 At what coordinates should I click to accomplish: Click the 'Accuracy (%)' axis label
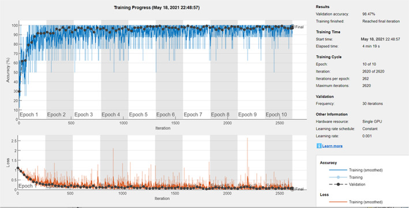click(8, 70)
